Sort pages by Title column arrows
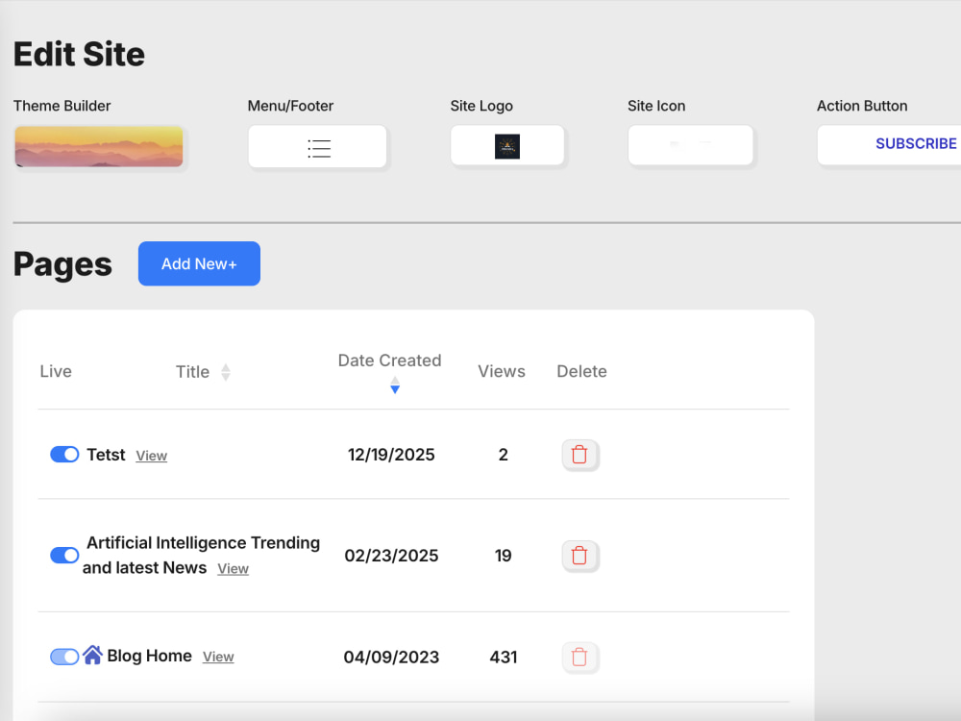961x721 pixels. 226,372
